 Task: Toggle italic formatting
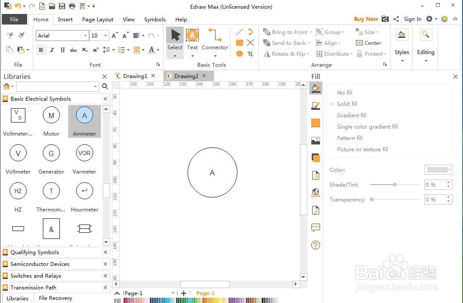pyautogui.click(x=52, y=50)
